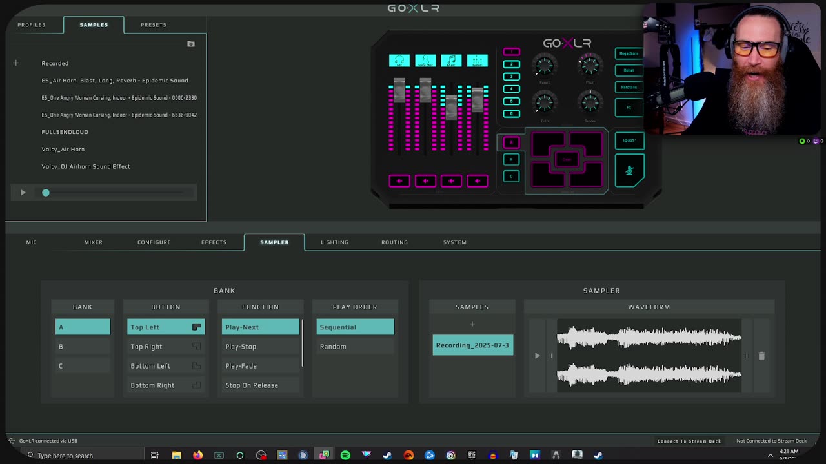Delete the sample using the trash icon
826x464 pixels.
coord(761,356)
